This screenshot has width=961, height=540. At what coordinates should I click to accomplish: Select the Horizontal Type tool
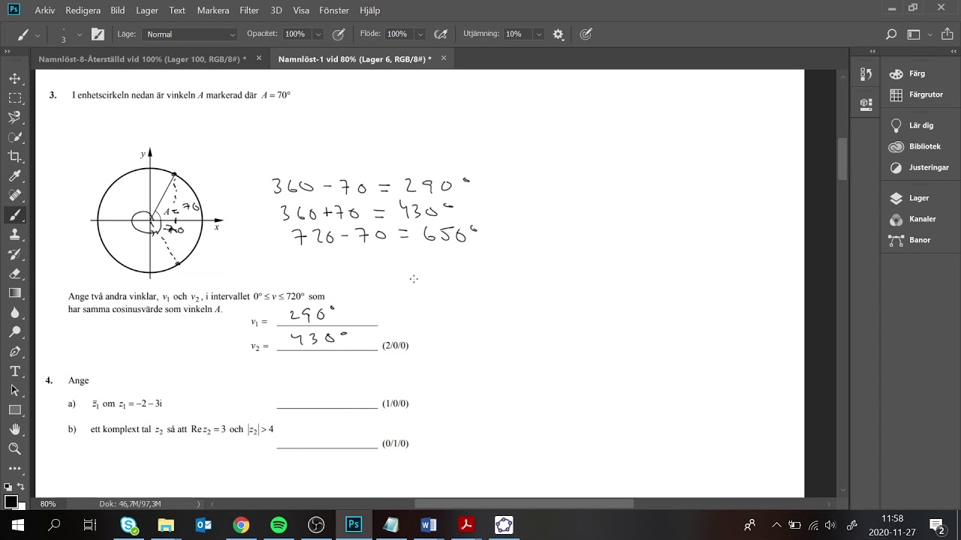[14, 371]
